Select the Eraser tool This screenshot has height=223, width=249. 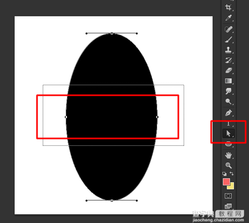point(228,70)
